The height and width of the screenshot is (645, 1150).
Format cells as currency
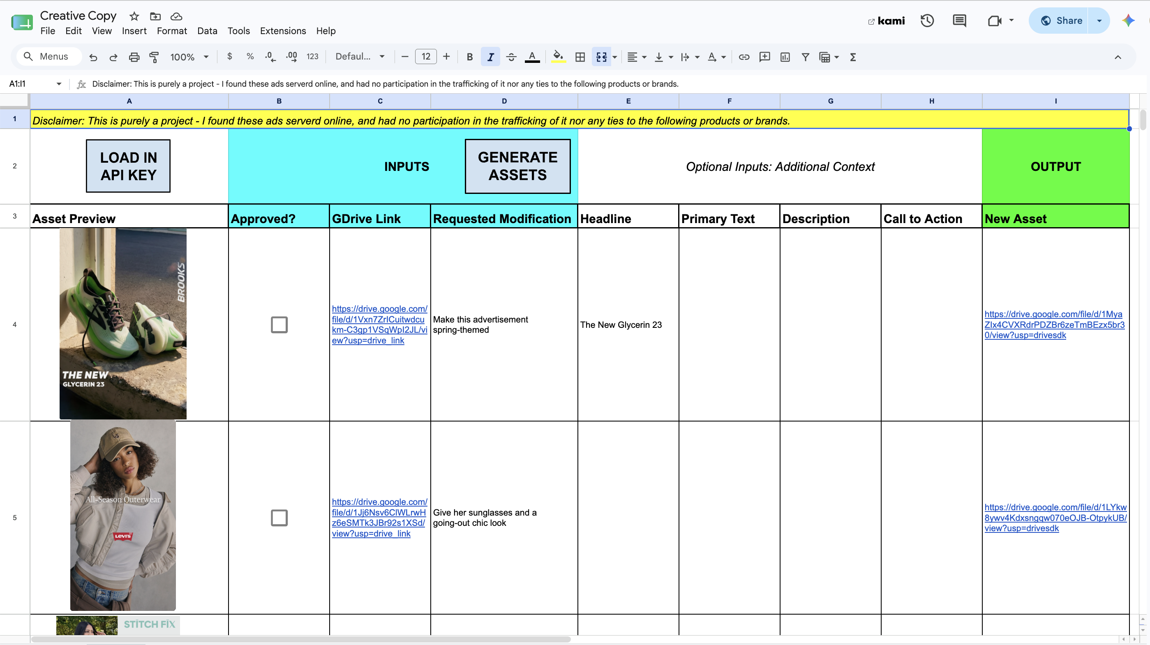pos(229,57)
